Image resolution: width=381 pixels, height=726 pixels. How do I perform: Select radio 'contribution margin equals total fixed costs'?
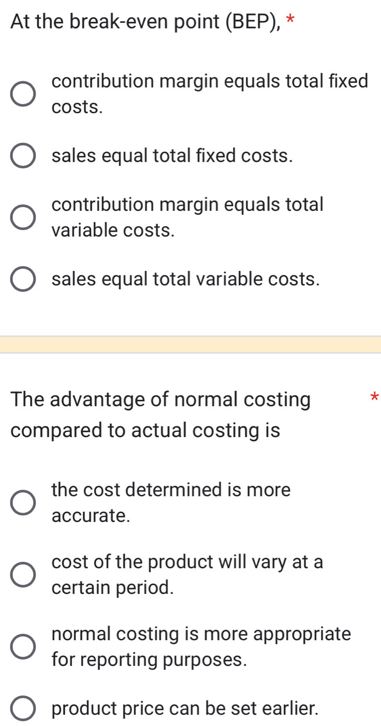pos(24,94)
